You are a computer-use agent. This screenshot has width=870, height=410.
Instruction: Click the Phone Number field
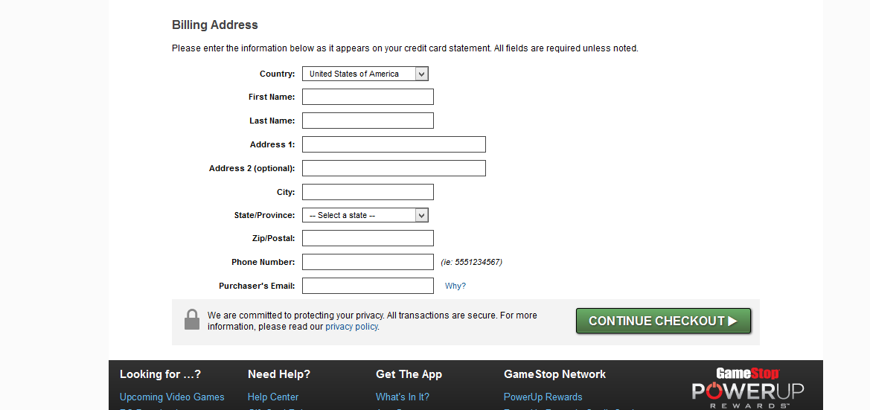pos(368,262)
